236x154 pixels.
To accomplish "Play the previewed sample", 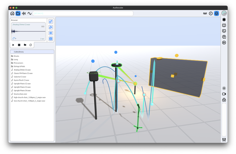I will click(x=13, y=45).
